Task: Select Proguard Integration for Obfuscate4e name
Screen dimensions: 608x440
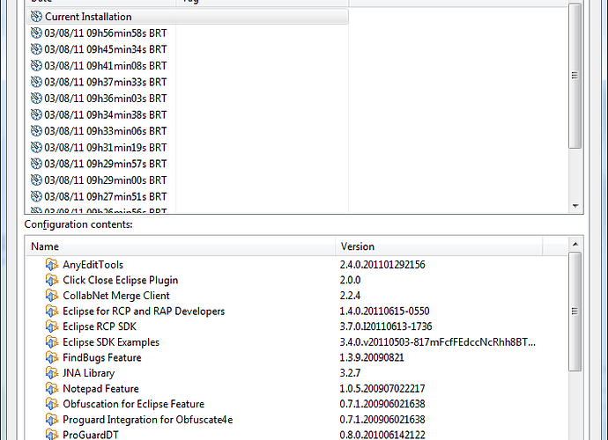Action: click(x=148, y=420)
